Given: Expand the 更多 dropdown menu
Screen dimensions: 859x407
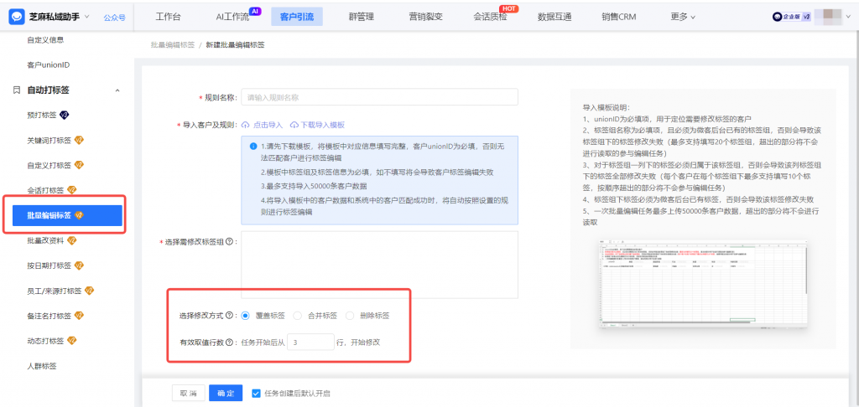Looking at the screenshot, I should click(x=683, y=17).
